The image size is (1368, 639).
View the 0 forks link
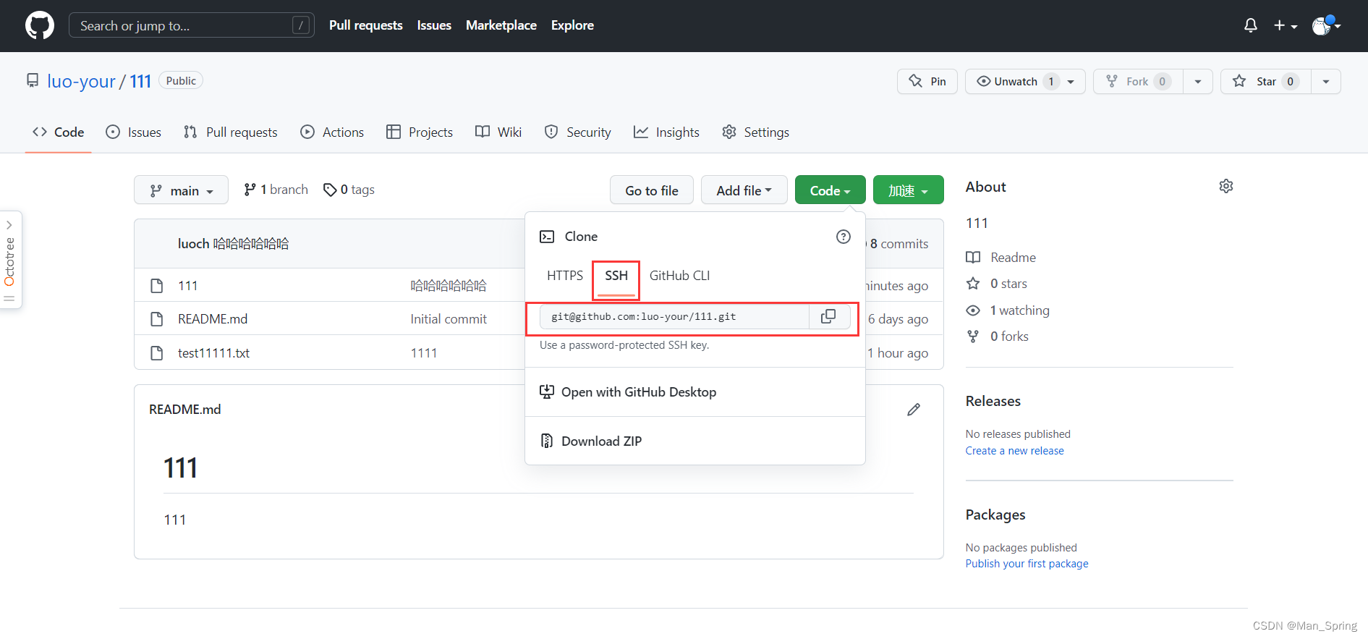998,337
